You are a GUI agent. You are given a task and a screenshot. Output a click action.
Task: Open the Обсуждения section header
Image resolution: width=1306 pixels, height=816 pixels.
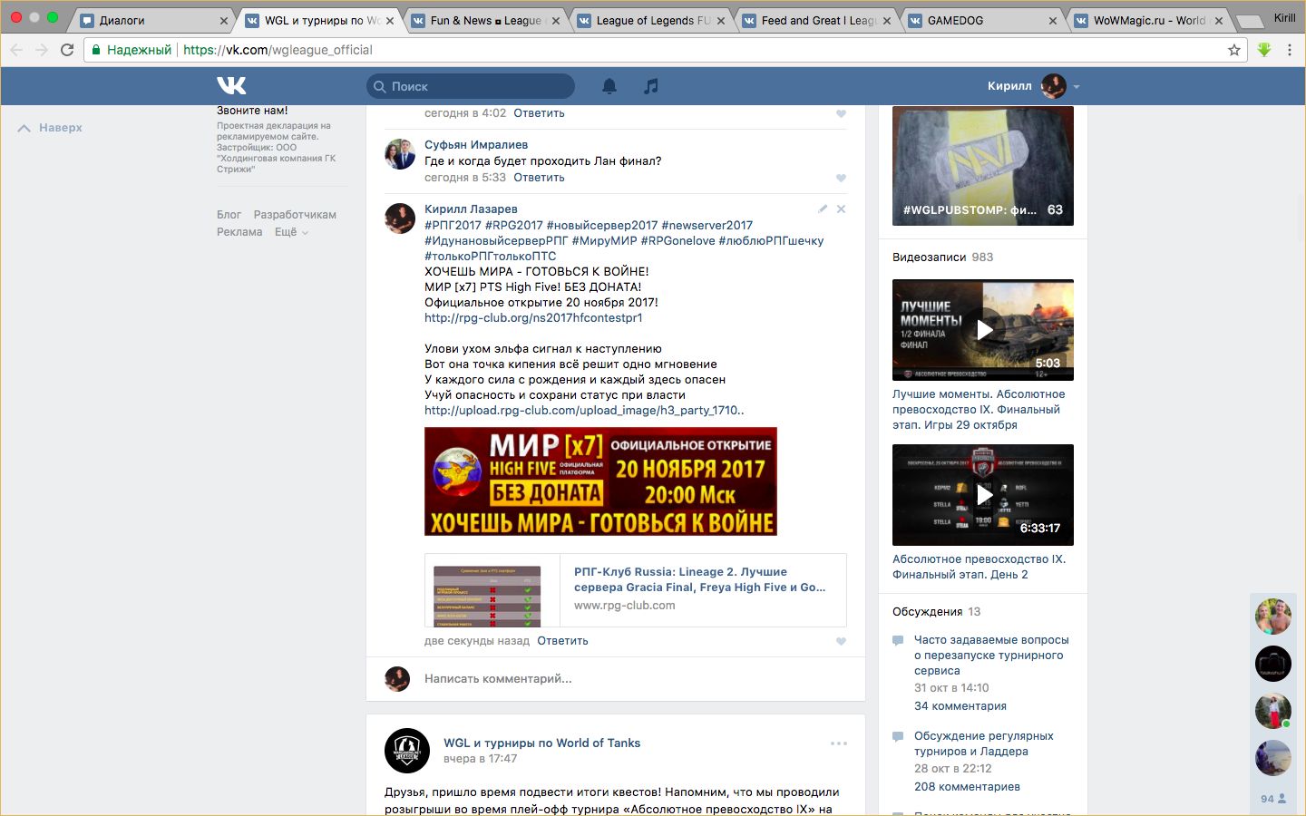927,612
